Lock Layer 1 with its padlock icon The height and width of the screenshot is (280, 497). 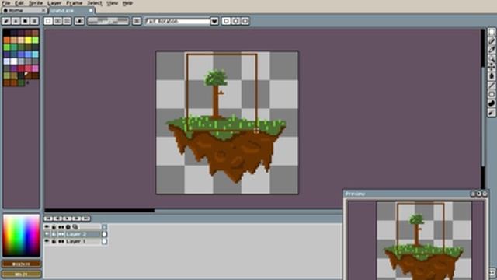click(x=54, y=242)
